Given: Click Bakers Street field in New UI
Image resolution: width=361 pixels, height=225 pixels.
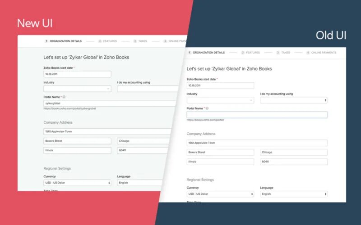Looking at the screenshot, I should pos(77,141).
